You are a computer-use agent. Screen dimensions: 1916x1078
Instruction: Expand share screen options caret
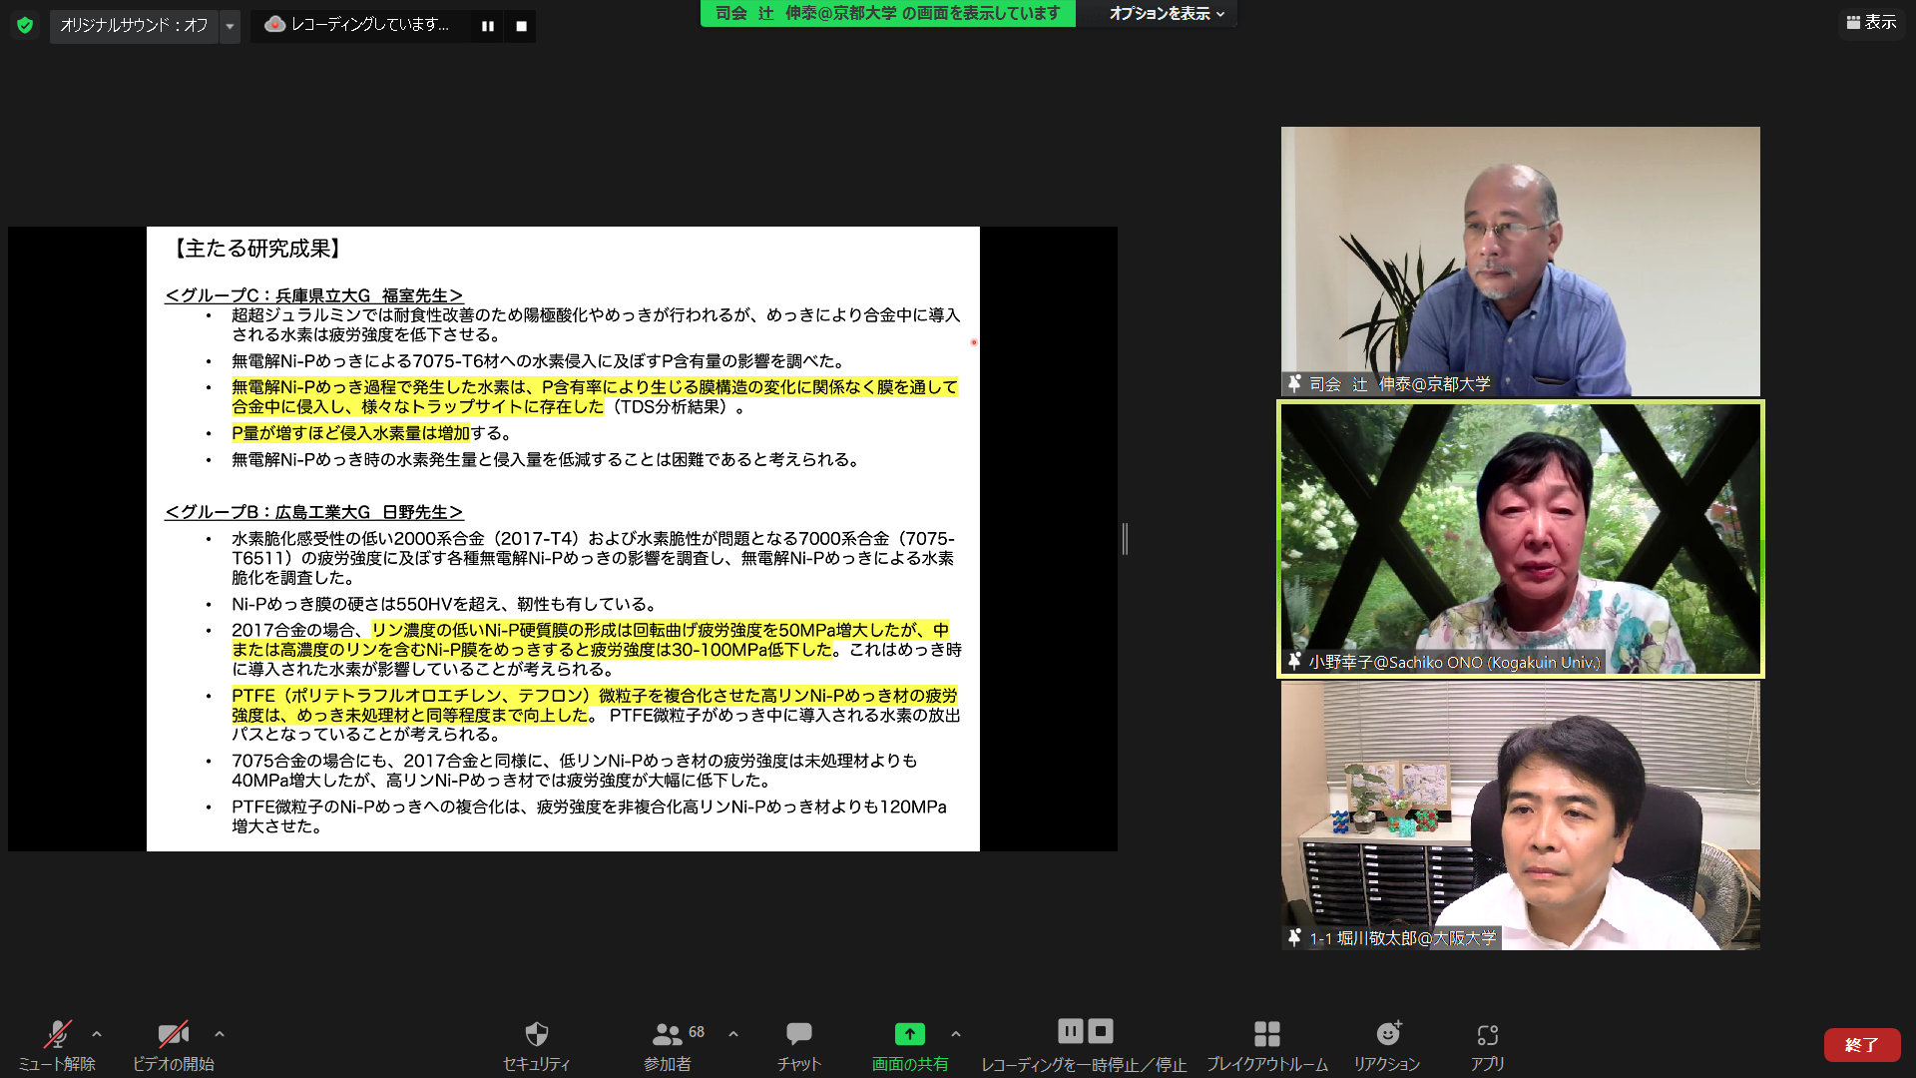click(x=956, y=1034)
